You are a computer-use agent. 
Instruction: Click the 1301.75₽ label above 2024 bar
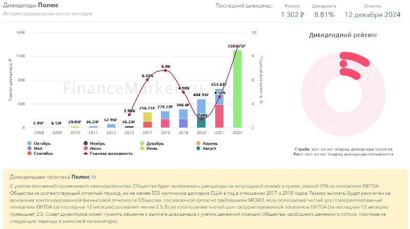[237, 46]
